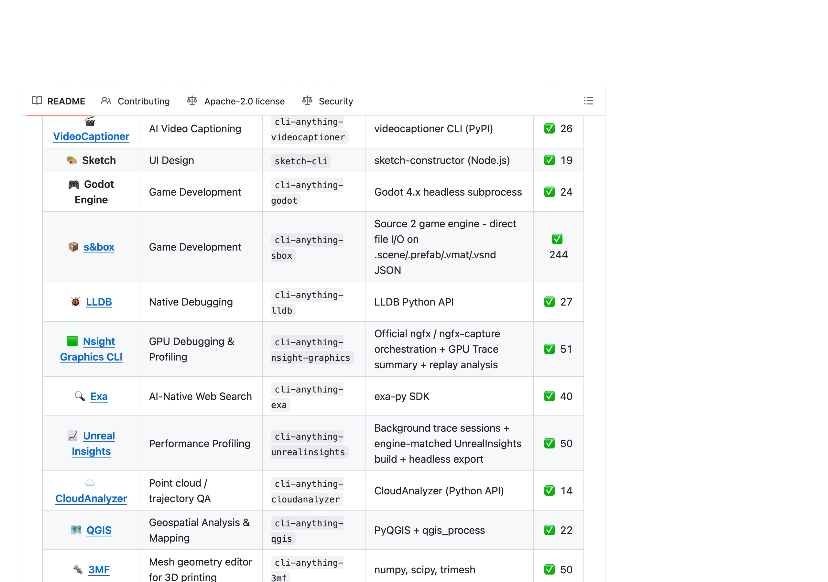Click the cli-anything-sbox code text
This screenshot has height=582, width=828.
click(307, 248)
